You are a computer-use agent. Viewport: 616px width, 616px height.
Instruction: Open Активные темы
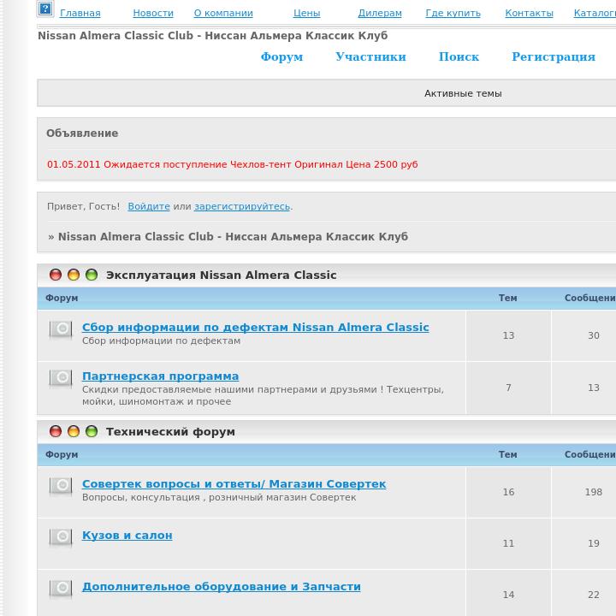pos(463,93)
